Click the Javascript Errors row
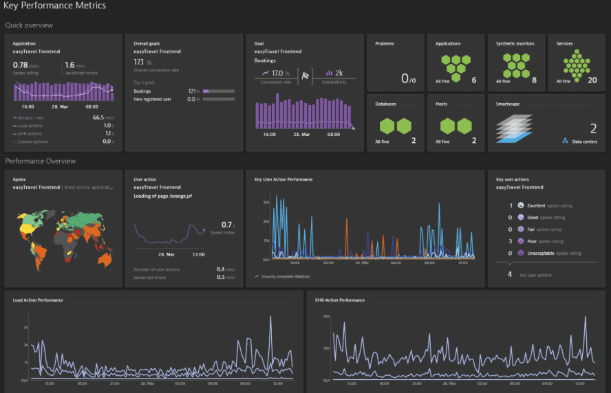Image resolution: width=611 pixels, height=393 pixels. point(184,278)
